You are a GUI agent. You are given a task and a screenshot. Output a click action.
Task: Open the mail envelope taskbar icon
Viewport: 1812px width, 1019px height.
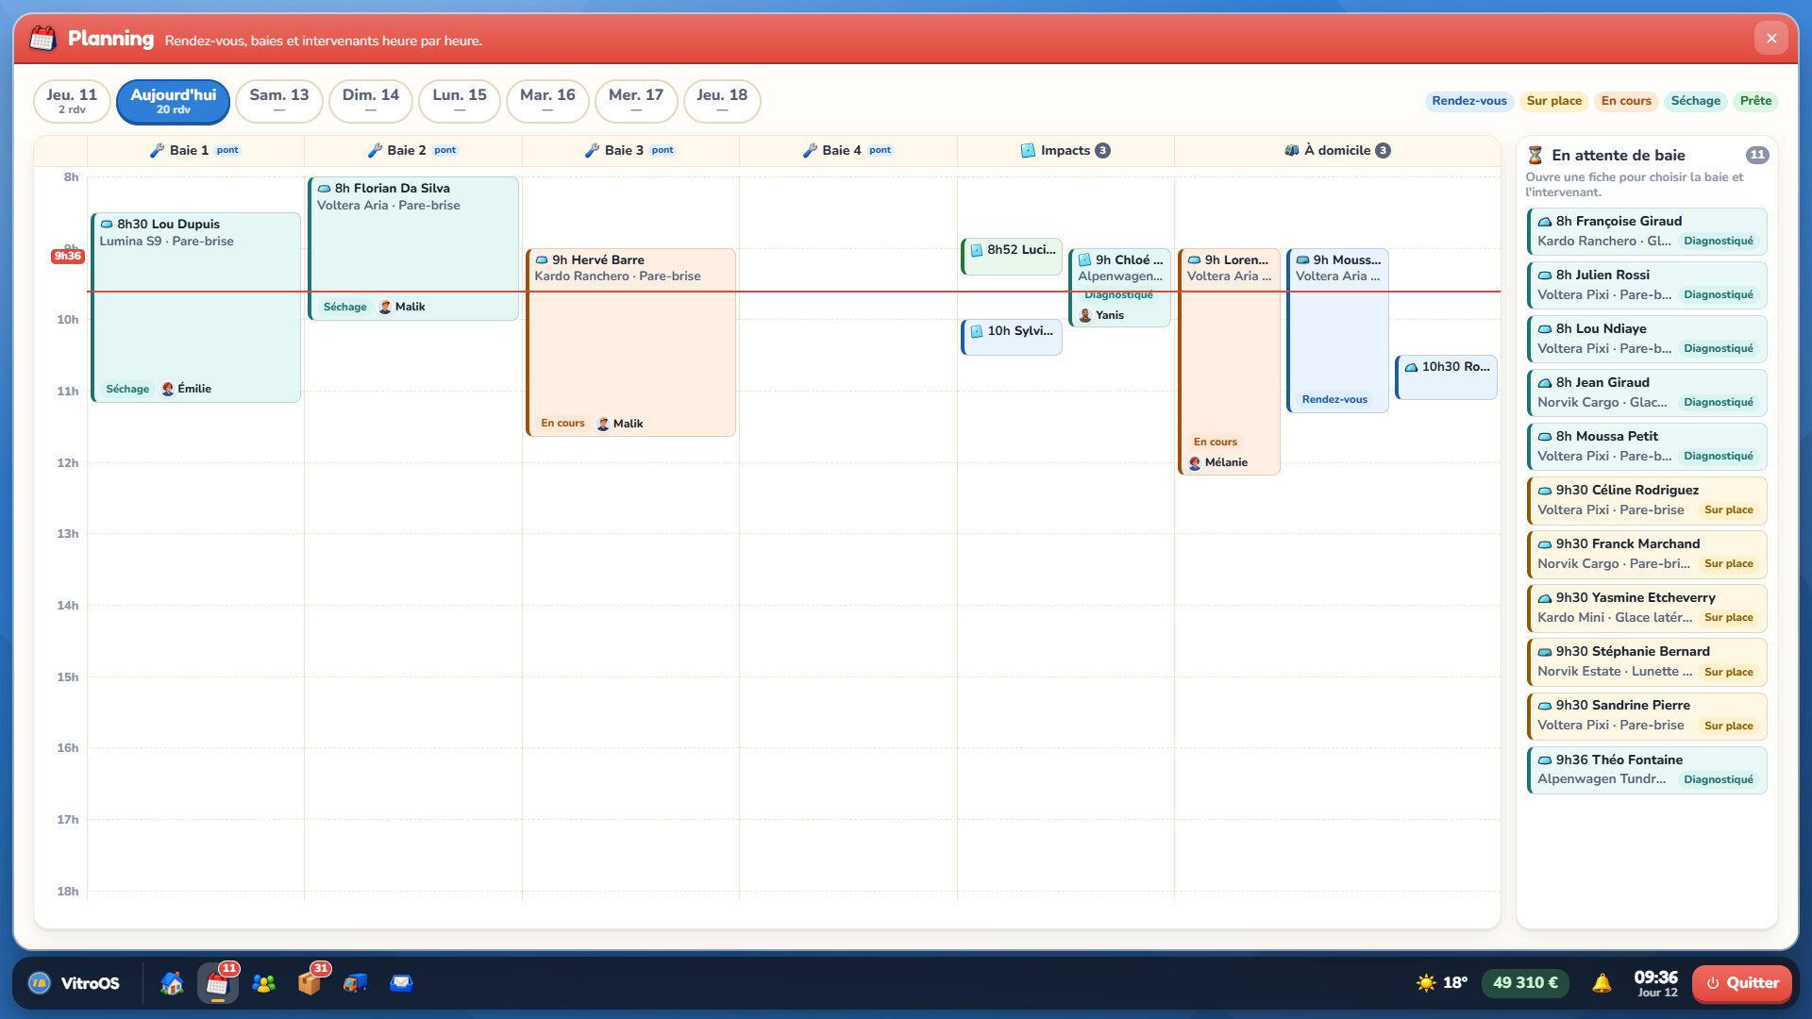[401, 983]
